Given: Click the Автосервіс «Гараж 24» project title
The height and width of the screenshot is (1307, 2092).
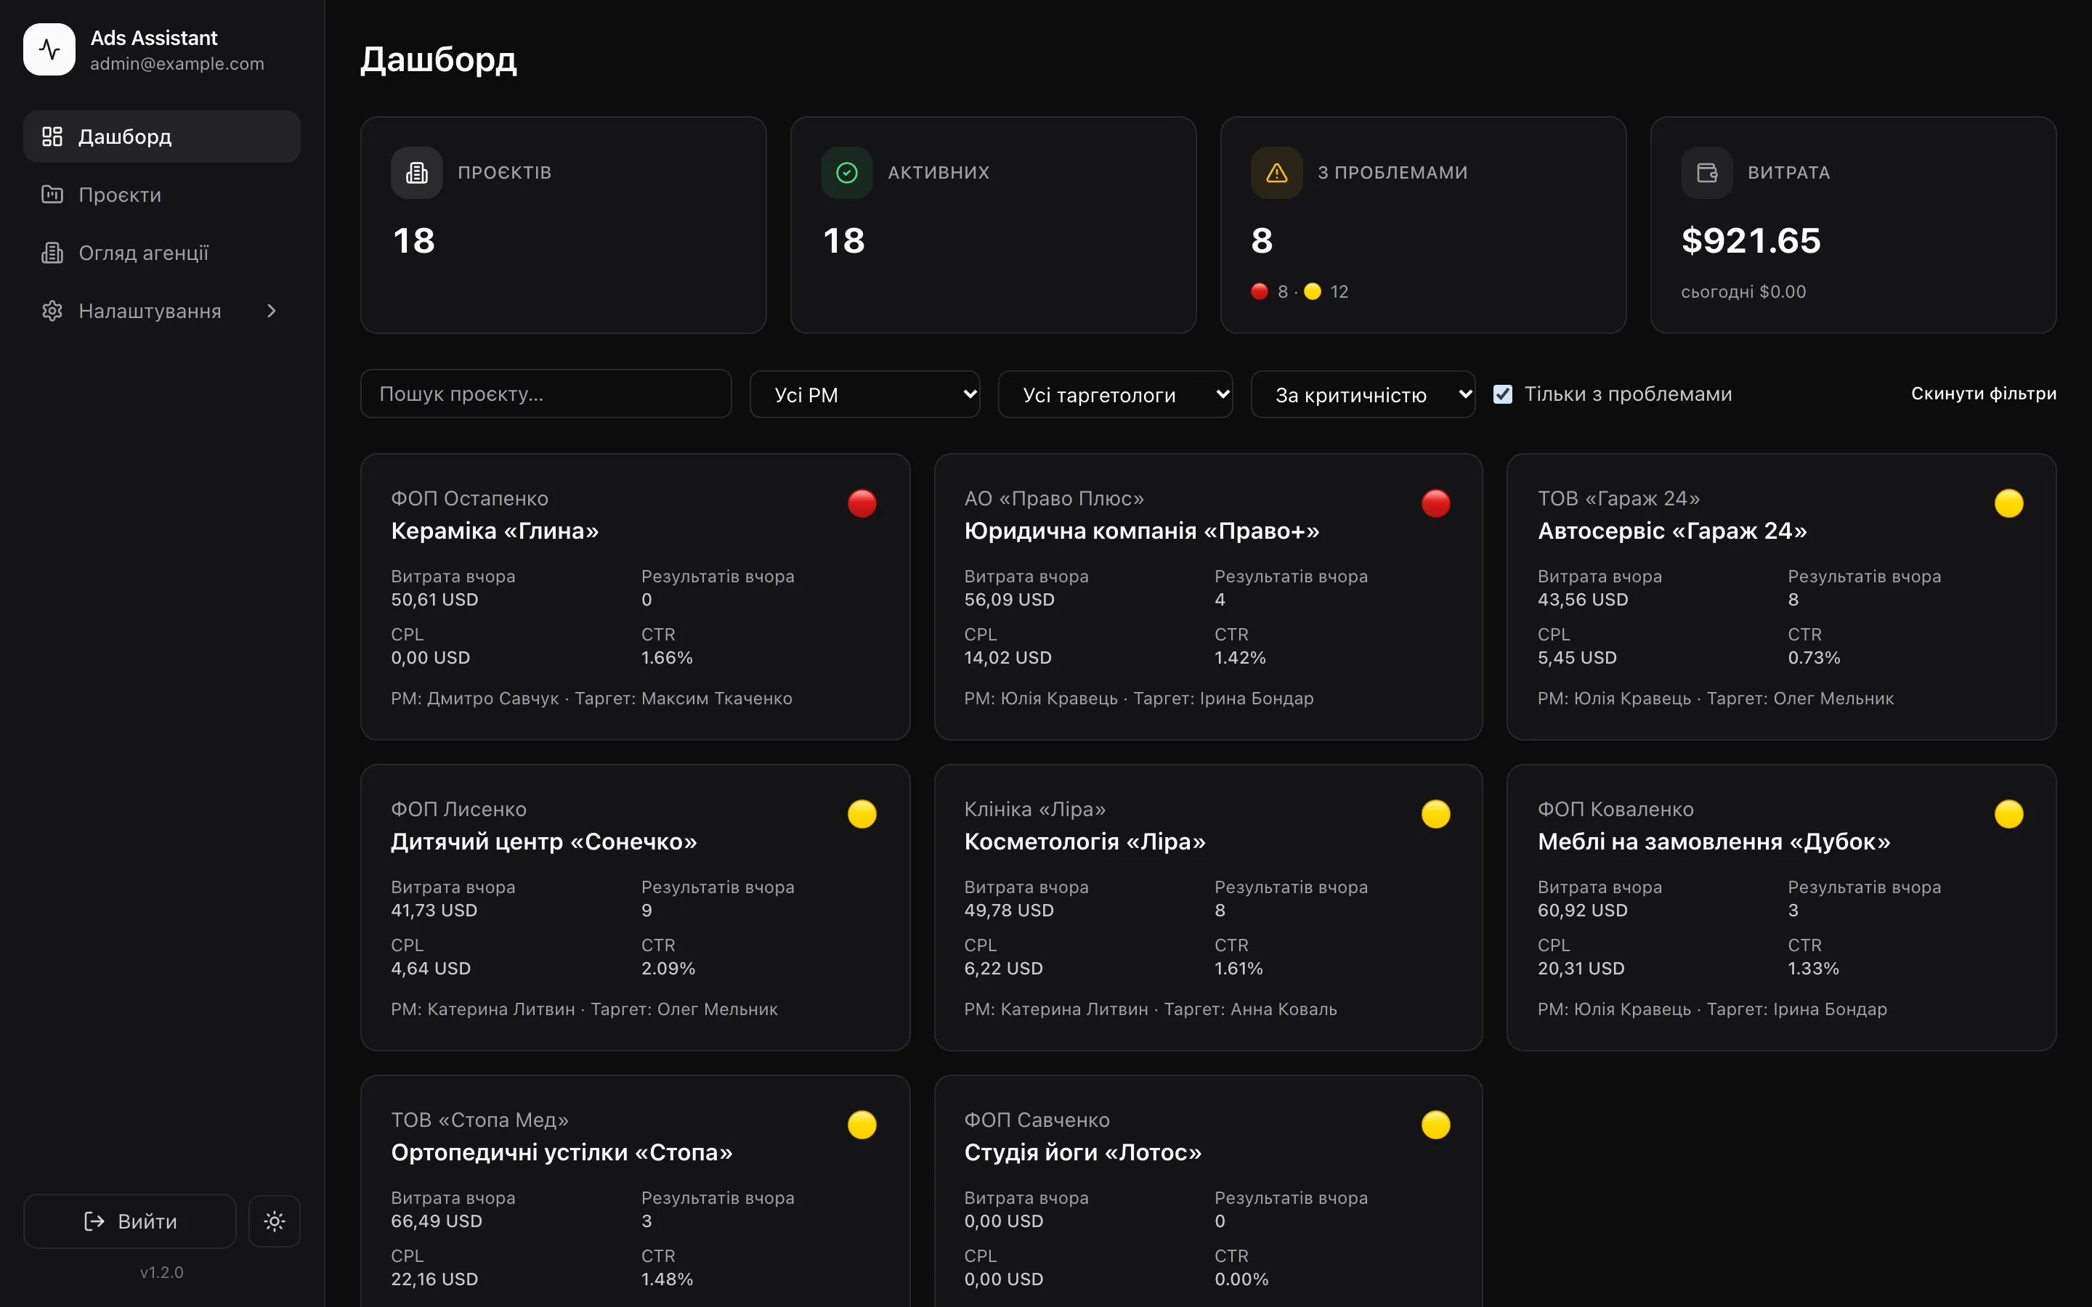Looking at the screenshot, I should click(1672, 531).
